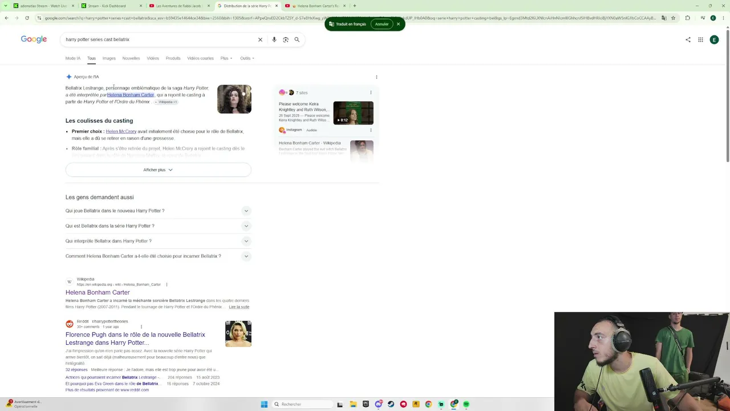Screen dimensions: 730x411
Task: Start a voice search with the microphone icon
Action: [x=274, y=39]
